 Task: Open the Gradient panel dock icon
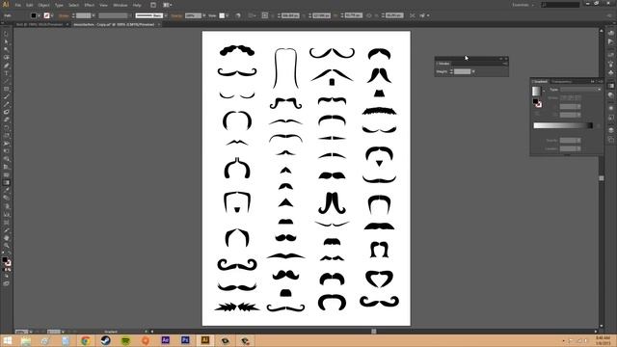point(610,86)
